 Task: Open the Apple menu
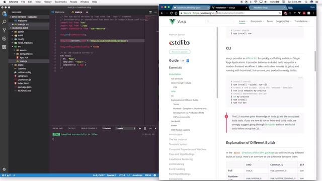pyautogui.click(x=5, y=2)
